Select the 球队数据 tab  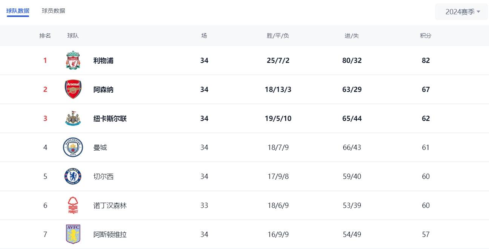[x=18, y=11]
